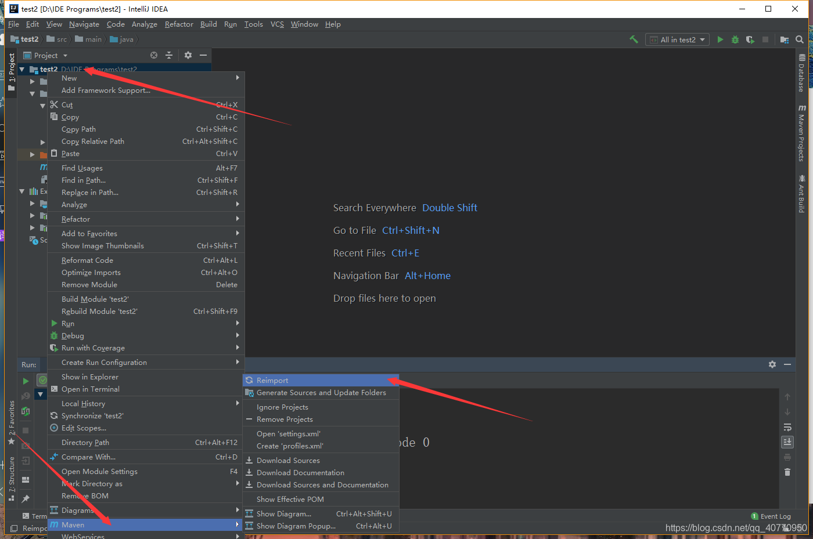The width and height of the screenshot is (813, 539).
Task: Click the green Debug bug icon in toolbar
Action: tap(735, 39)
